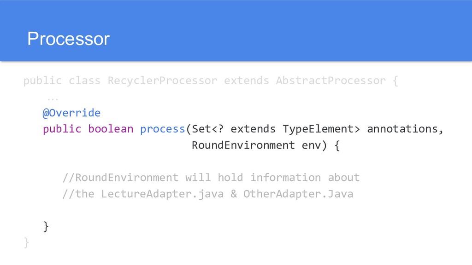Click the "annotations" parameter name

click(x=402, y=129)
